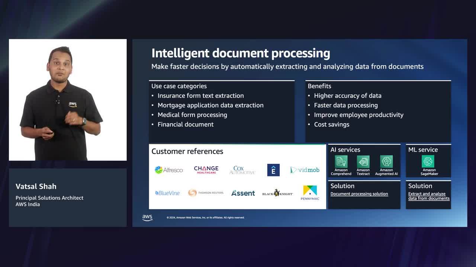Screen dimensions: 476x267
Task: Click the Change Healthcare logo
Action: pyautogui.click(x=206, y=170)
